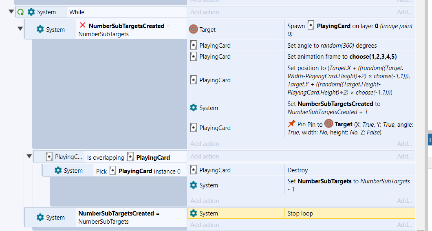Collapse the Is overlapping PlayingCard event
Image resolution: width=432 pixels, height=231 pixels.
(29, 156)
